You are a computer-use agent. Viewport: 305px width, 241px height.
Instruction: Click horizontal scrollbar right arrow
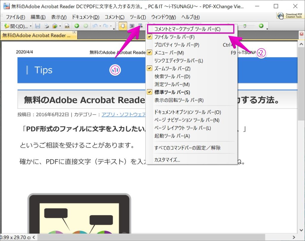click(294, 237)
